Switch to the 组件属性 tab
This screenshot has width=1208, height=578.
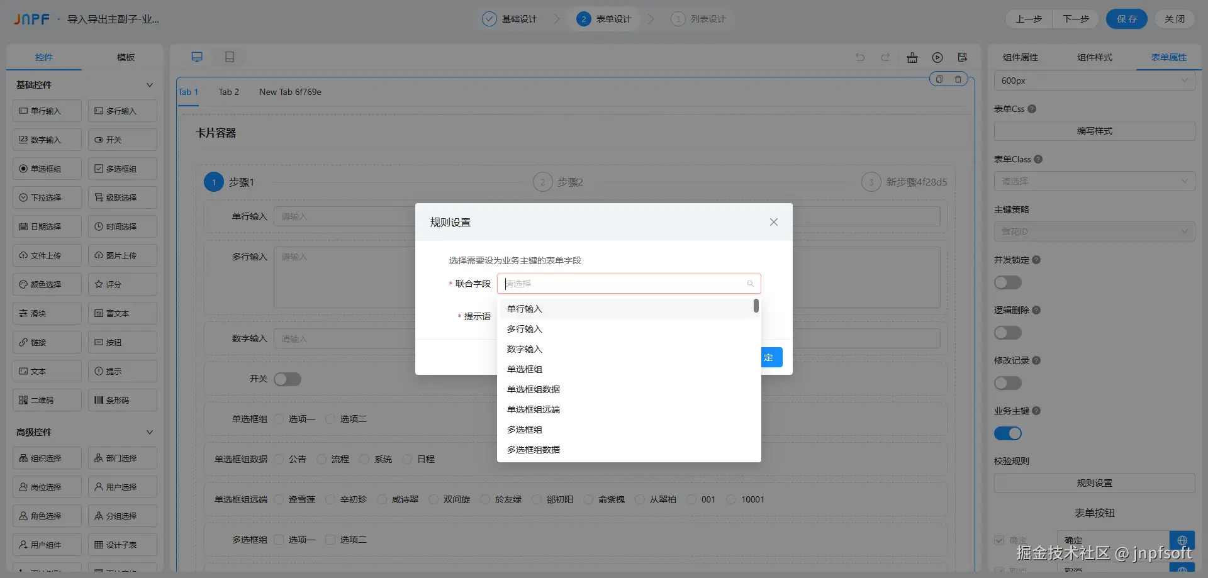pos(1021,57)
